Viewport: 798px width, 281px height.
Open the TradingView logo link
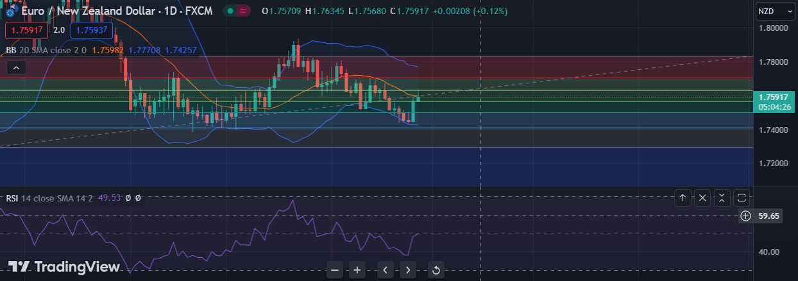64,267
